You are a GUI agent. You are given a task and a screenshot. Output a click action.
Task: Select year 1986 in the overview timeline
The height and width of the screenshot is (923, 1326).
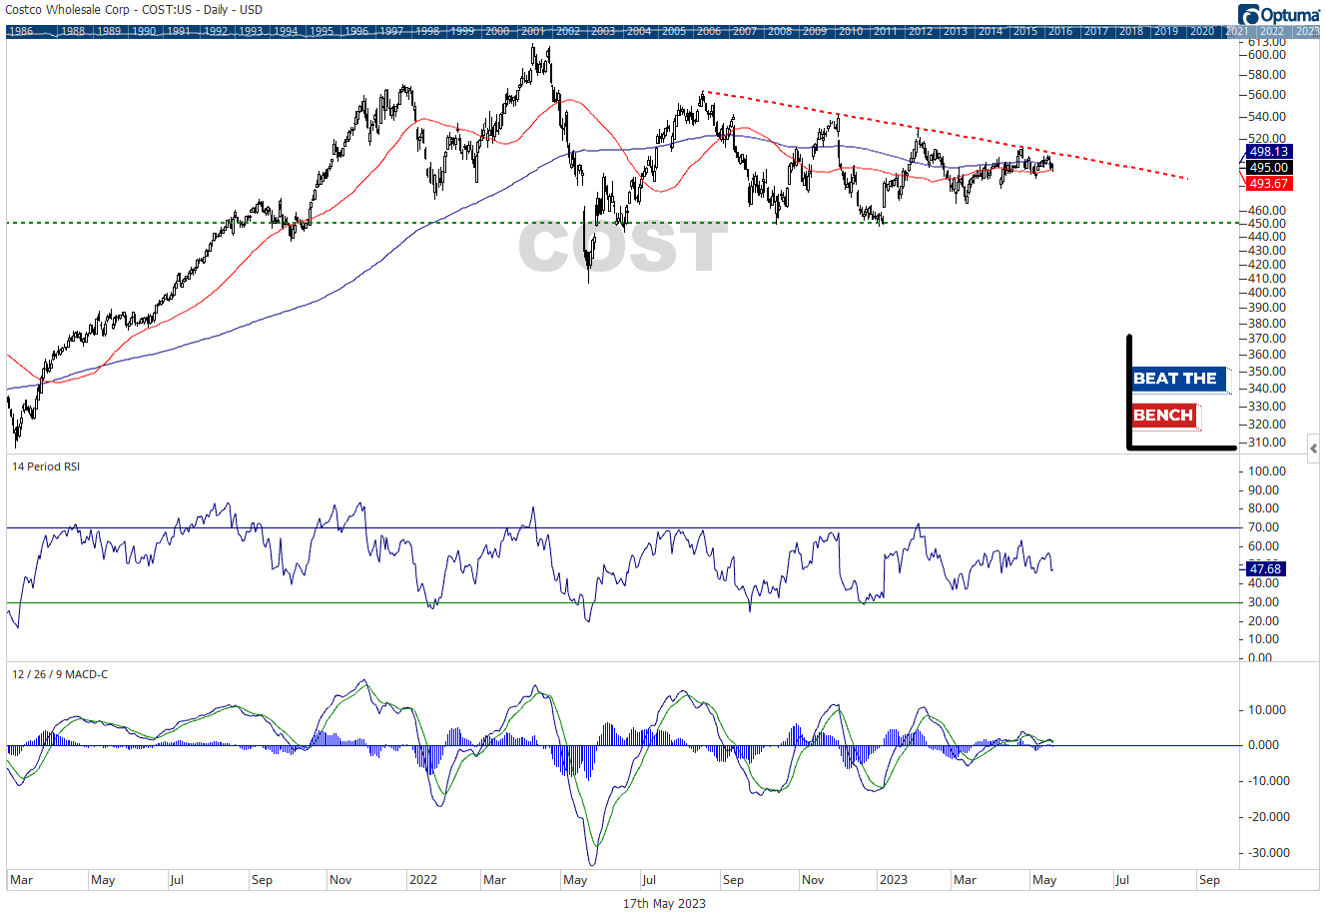click(21, 31)
